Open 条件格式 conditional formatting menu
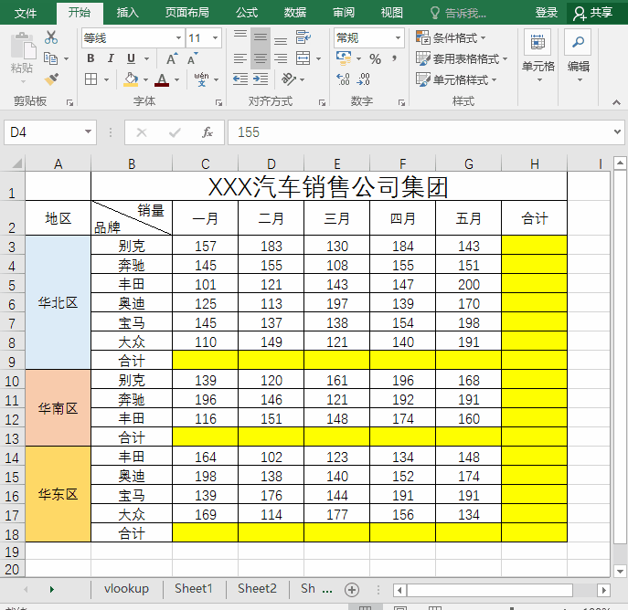The width and height of the screenshot is (628, 610). click(x=451, y=38)
